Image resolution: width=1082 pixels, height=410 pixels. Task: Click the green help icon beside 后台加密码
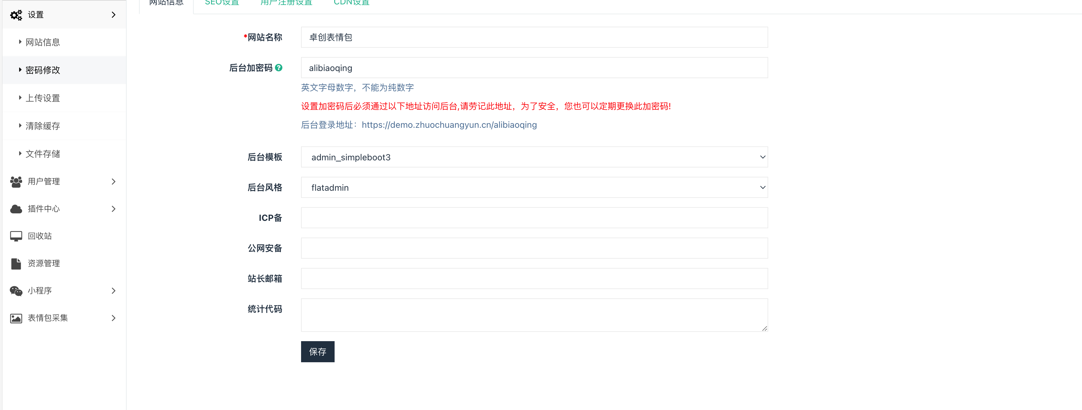(278, 68)
